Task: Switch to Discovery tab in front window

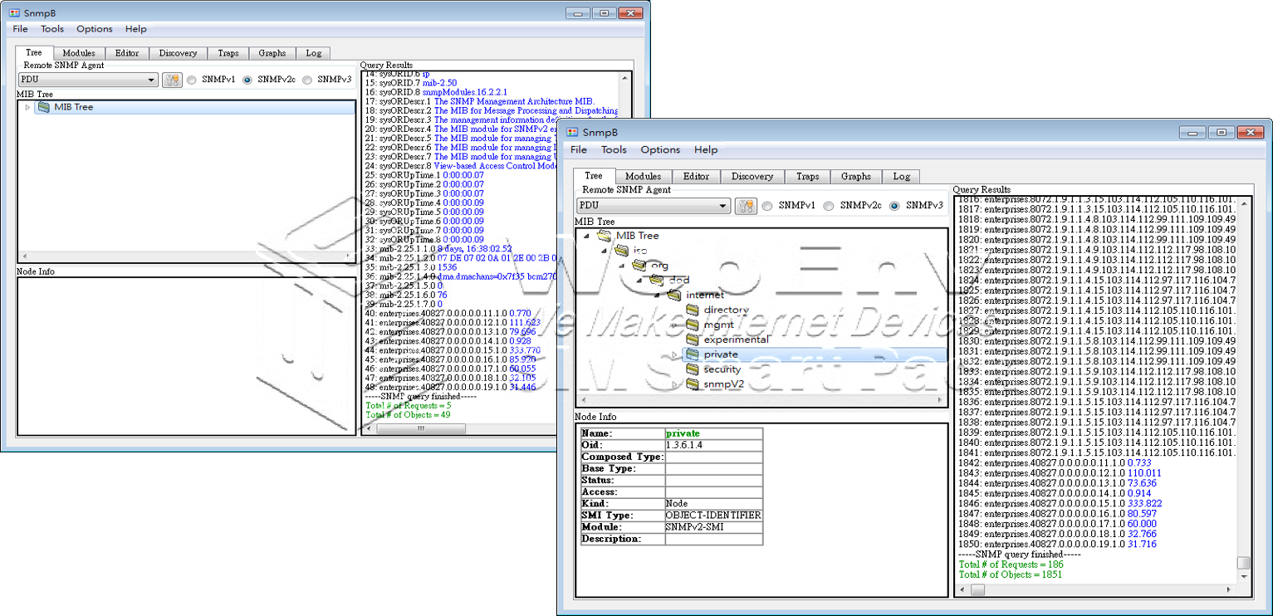Action: 752,176
